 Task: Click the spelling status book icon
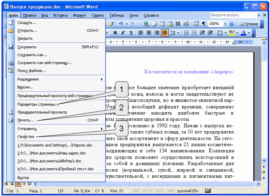pos(208,190)
